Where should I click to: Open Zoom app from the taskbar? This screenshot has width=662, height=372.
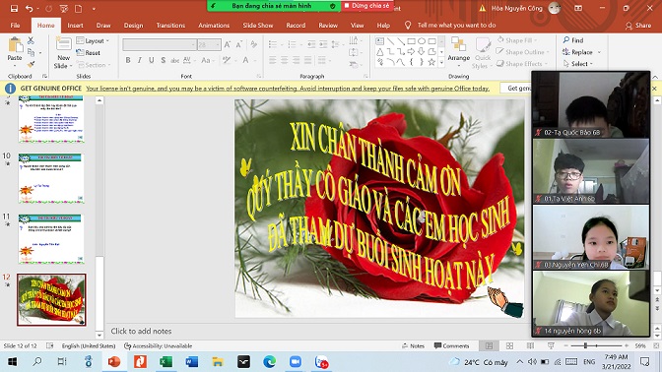tap(296, 362)
